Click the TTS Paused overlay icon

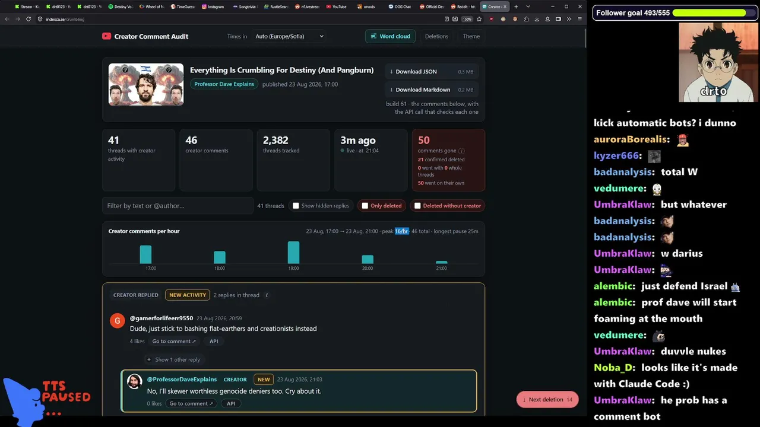click(x=46, y=401)
